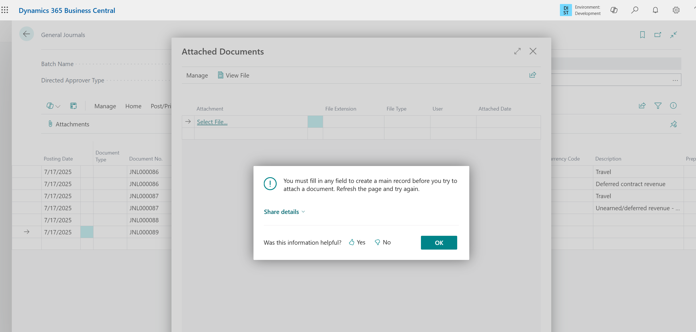Expand Share details

point(284,212)
